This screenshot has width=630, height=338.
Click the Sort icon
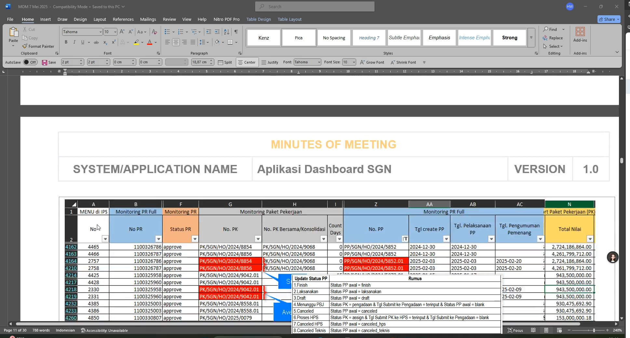click(227, 32)
